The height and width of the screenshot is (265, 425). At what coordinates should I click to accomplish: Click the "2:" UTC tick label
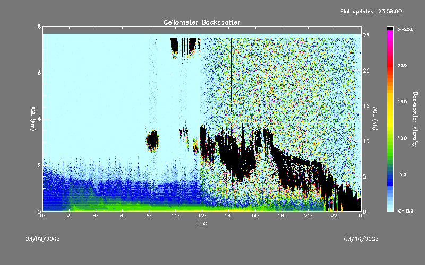(70, 216)
